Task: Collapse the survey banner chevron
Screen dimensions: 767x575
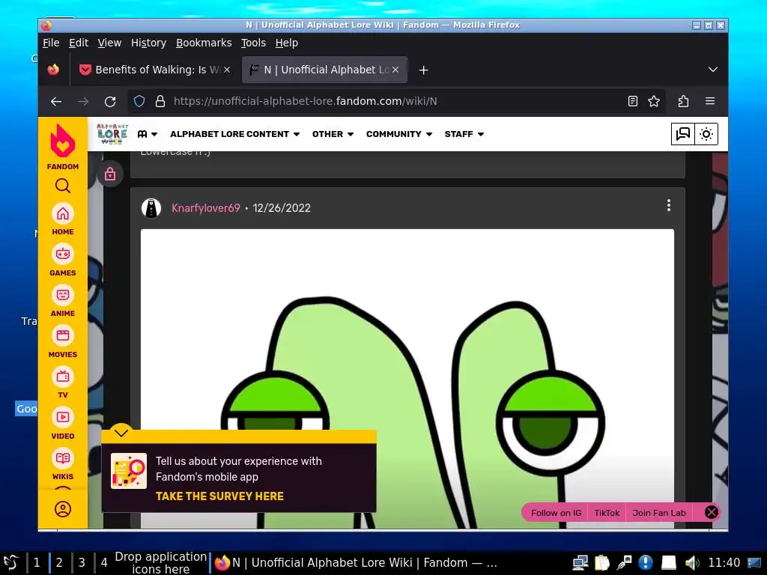Action: pos(121,432)
